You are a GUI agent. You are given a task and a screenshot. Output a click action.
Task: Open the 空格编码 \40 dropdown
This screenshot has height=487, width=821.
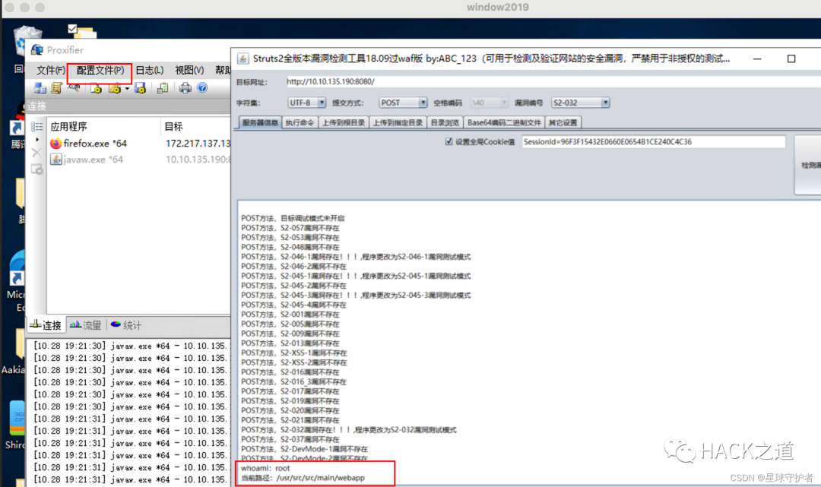pos(489,103)
